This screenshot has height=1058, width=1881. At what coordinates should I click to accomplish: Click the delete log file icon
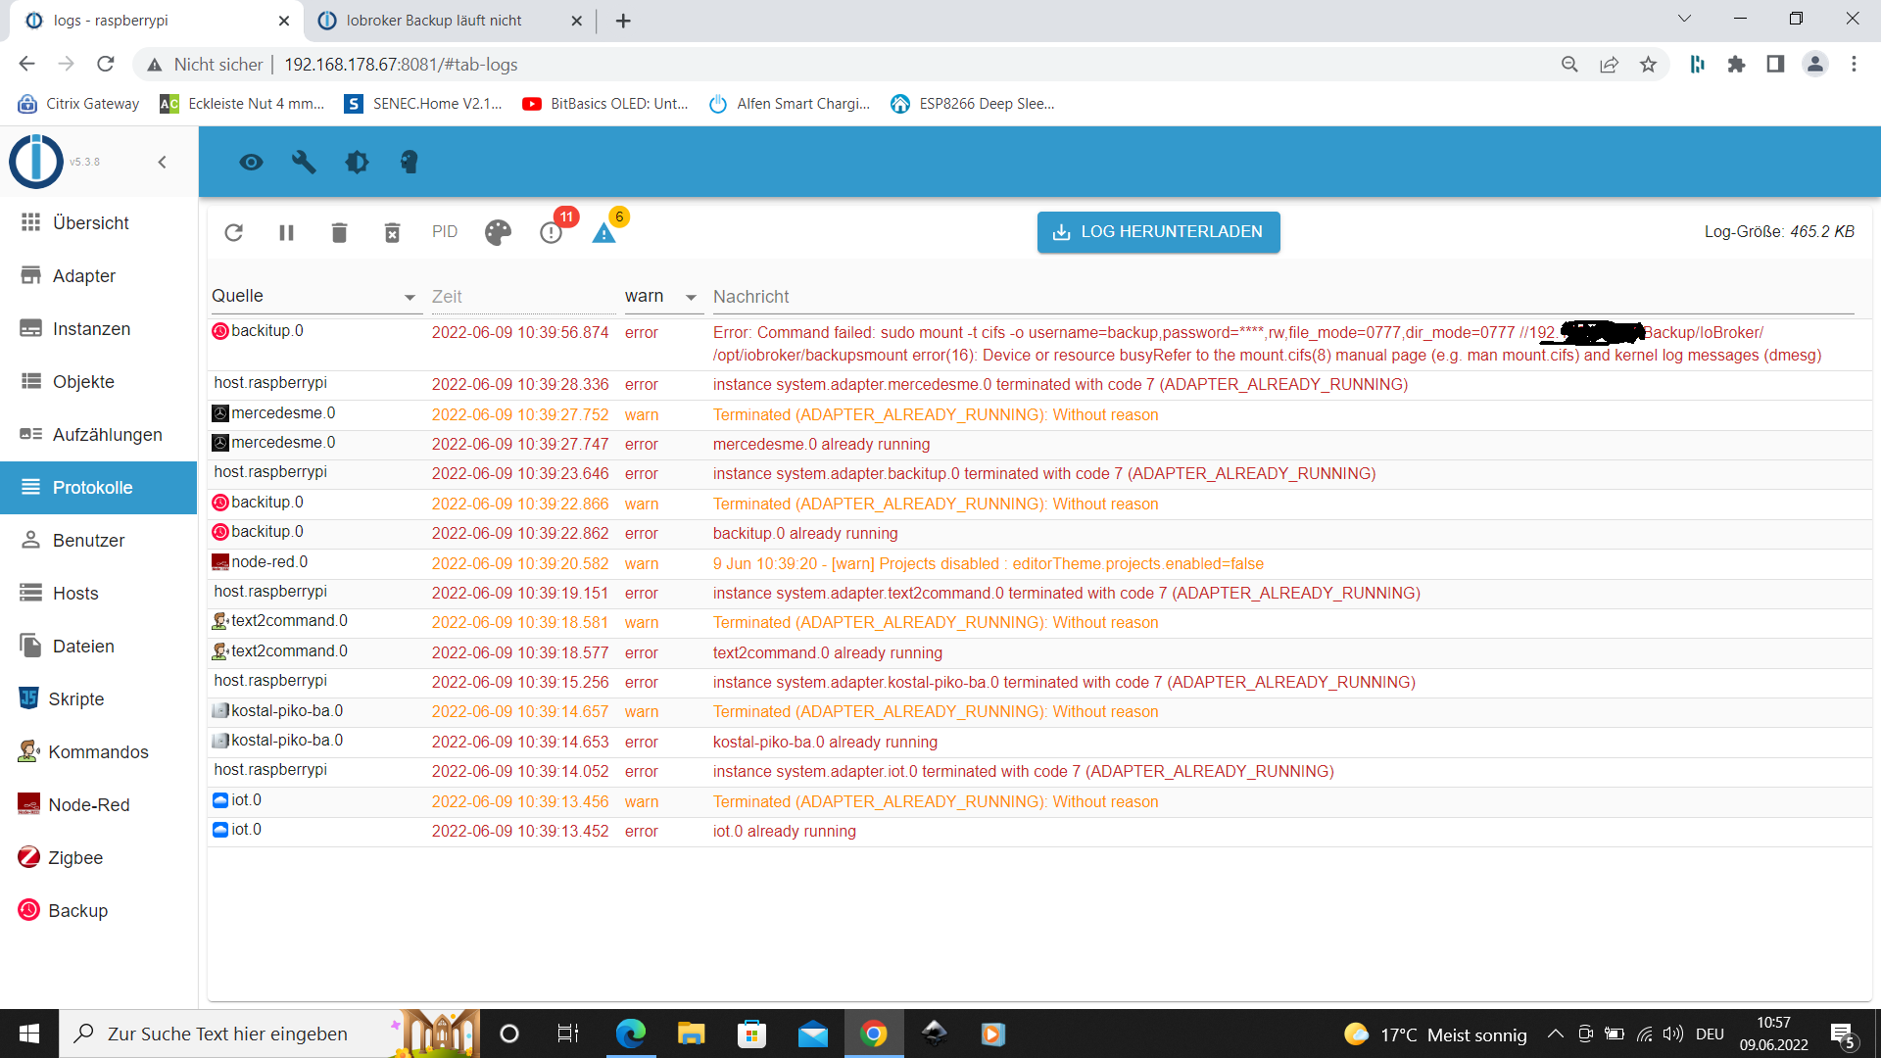(392, 232)
